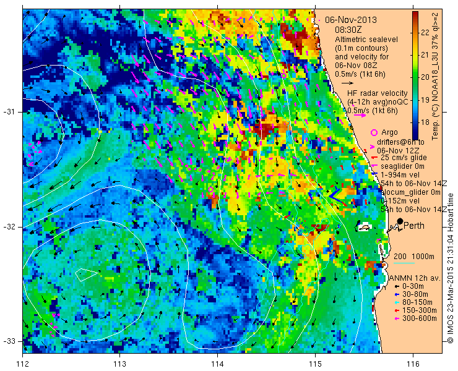Click the magenta Argo circle legend symbol
The height and width of the screenshot is (371, 458).
coord(374,132)
